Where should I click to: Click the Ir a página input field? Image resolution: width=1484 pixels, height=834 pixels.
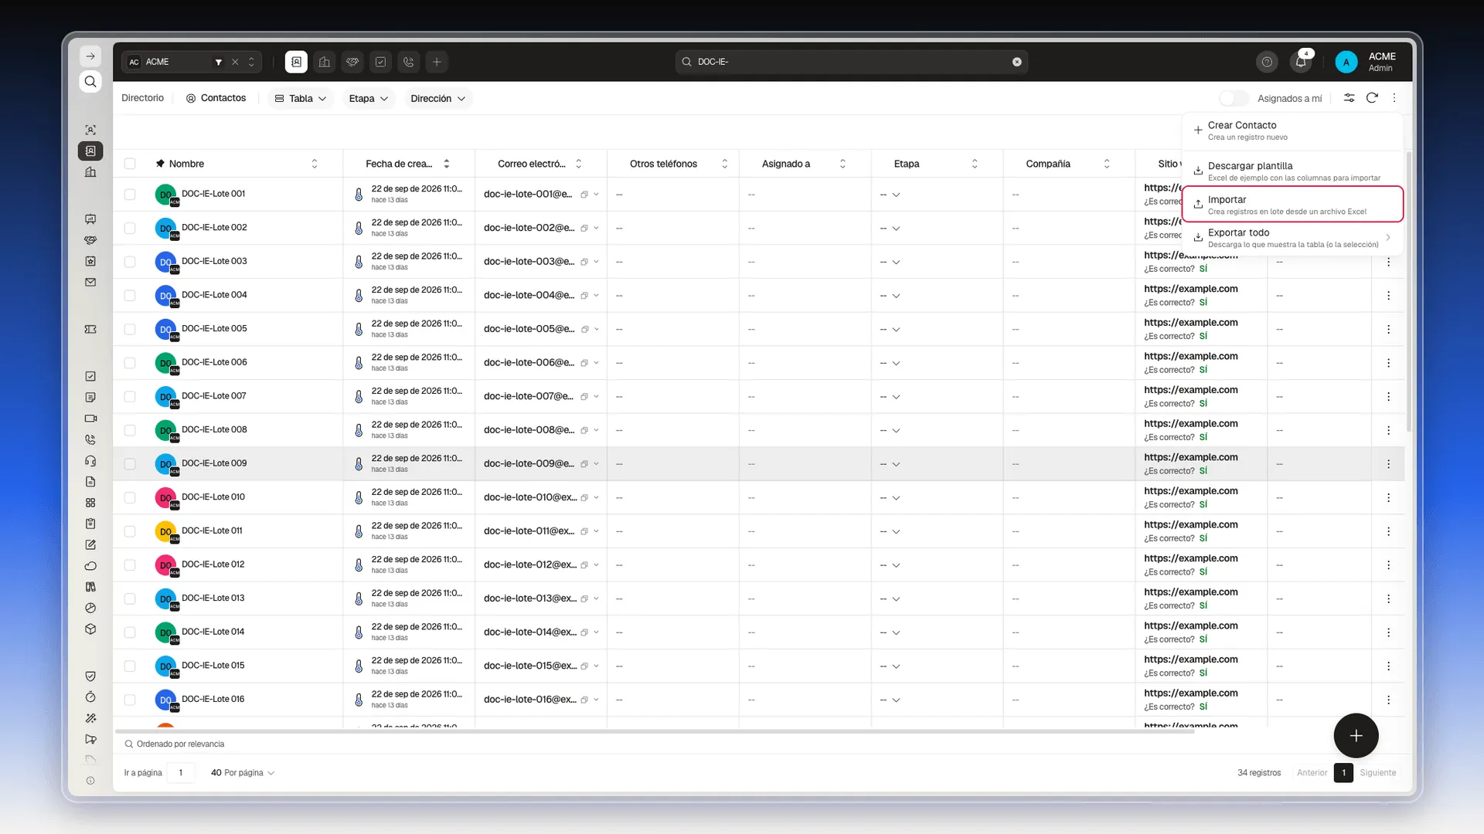click(x=181, y=772)
